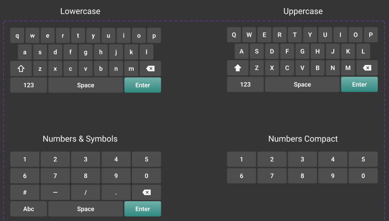Tap Space on the uppercase keyboard
389x221 pixels.
[302, 84]
